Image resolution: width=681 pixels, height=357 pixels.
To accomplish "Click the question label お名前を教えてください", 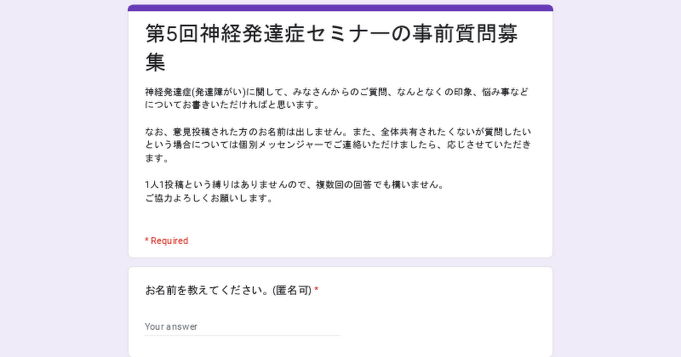I will coord(207,291).
